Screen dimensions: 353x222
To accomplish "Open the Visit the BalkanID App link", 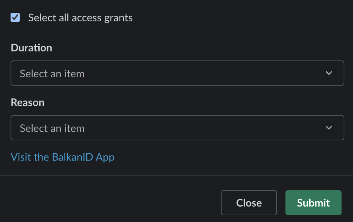I will 63,157.
